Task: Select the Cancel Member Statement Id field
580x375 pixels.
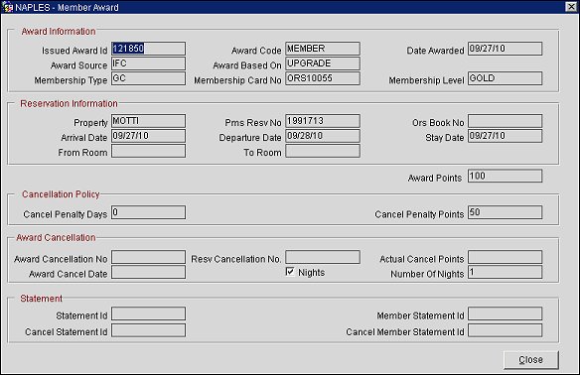Action: pyautogui.click(x=505, y=330)
